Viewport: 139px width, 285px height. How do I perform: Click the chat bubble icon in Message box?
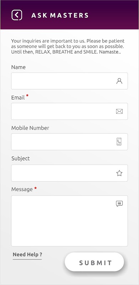click(119, 203)
